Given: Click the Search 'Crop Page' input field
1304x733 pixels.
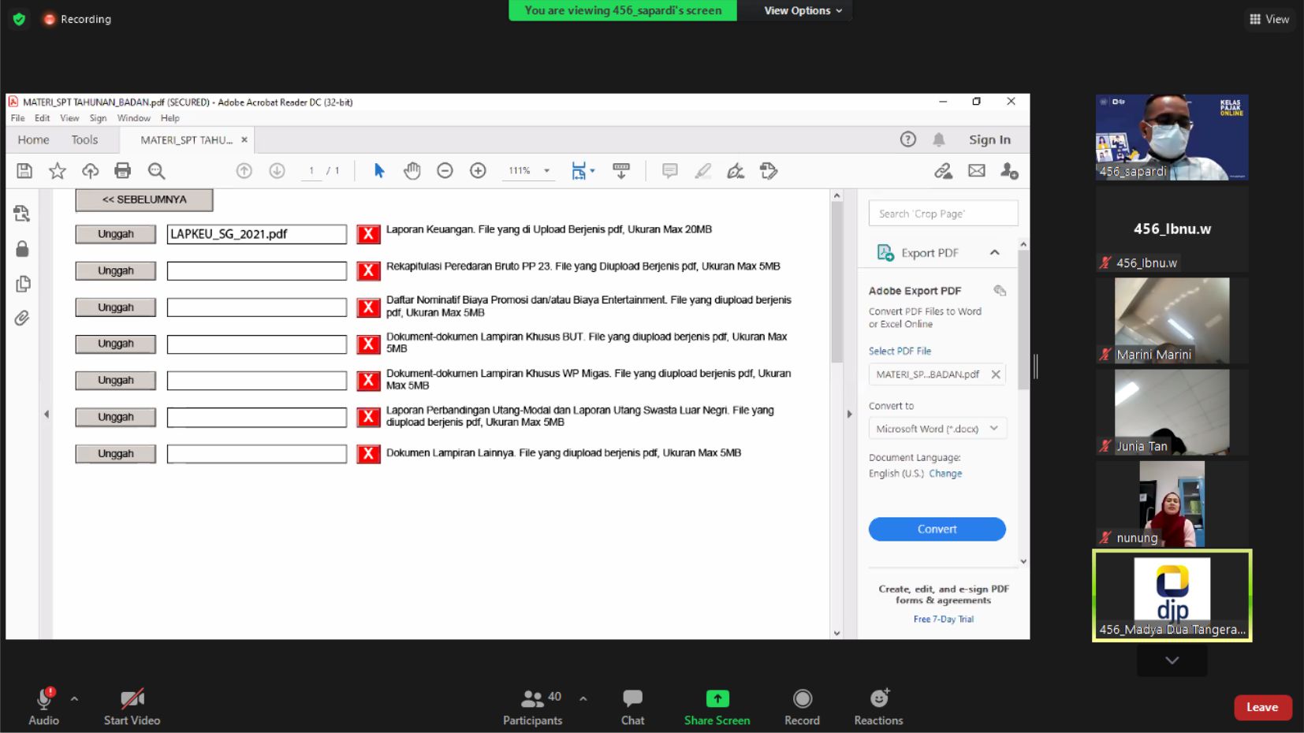Looking at the screenshot, I should click(x=943, y=214).
